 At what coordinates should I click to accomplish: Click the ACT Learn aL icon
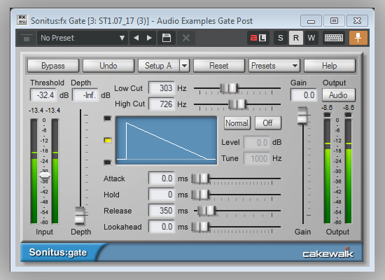pyautogui.click(x=258, y=38)
